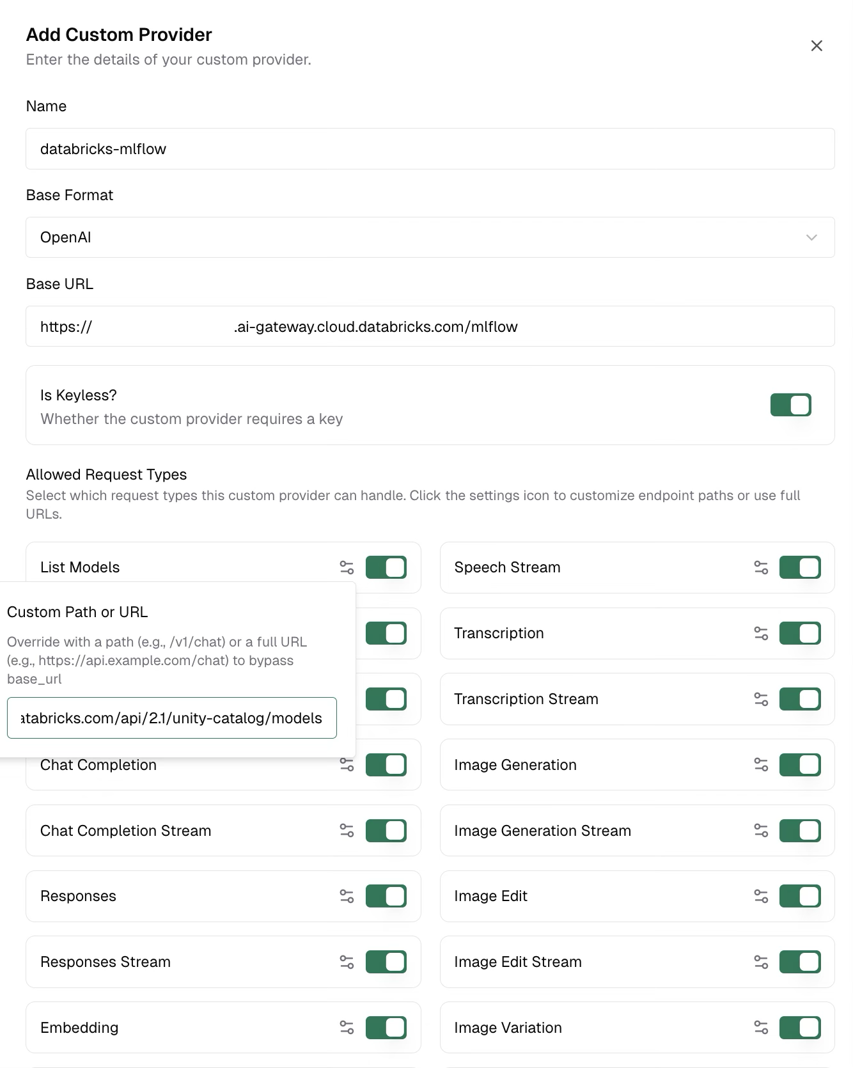Toggle Responses Stream request type
The image size is (853, 1068).
386,962
